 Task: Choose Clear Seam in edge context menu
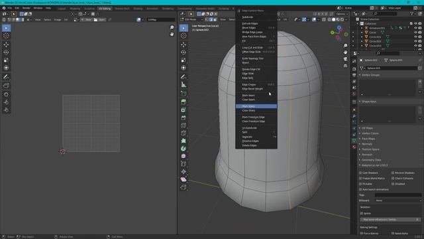point(256,100)
